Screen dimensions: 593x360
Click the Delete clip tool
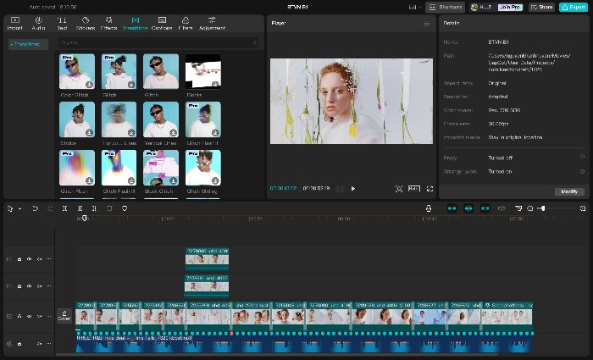(x=109, y=208)
